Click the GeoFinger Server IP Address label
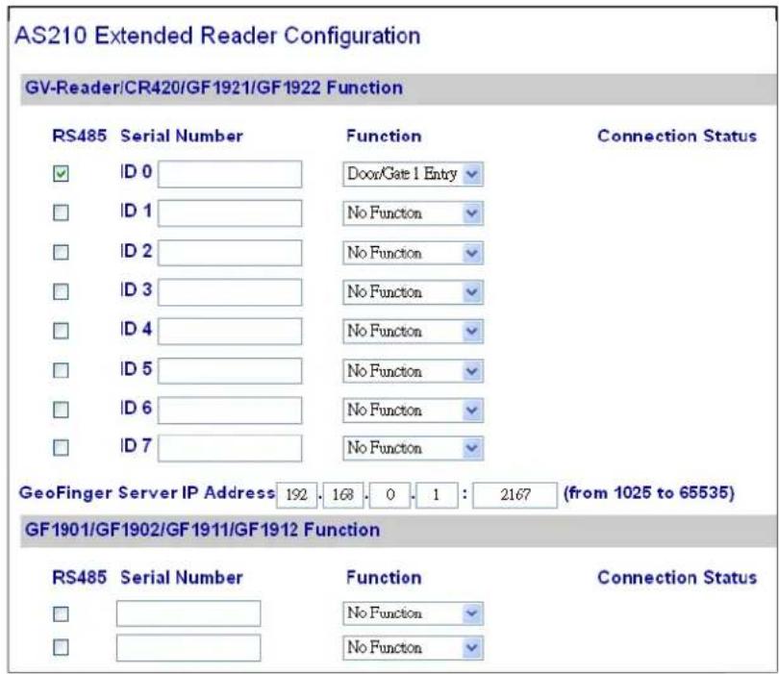Screen dimensions: 779x674 point(146,492)
